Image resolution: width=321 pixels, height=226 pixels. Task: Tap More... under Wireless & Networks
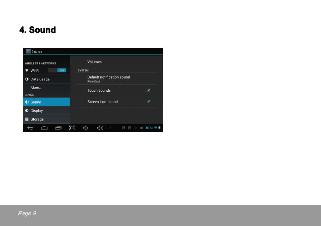pyautogui.click(x=46, y=88)
